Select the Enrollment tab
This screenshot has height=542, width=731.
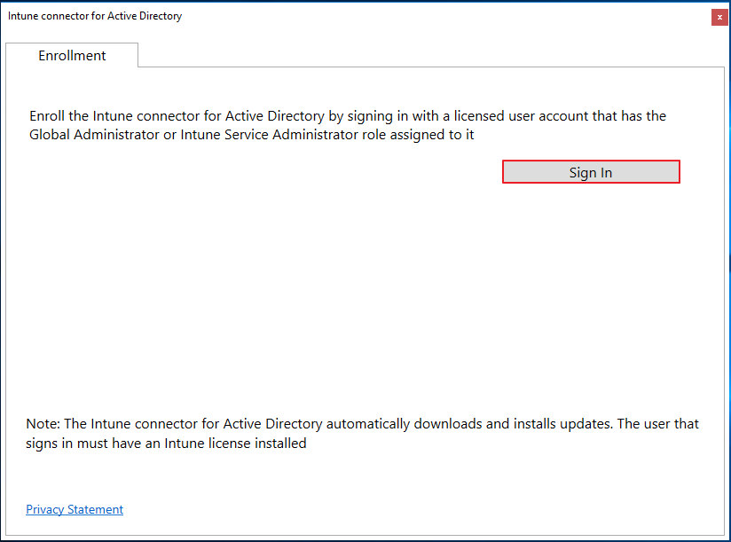click(x=72, y=56)
